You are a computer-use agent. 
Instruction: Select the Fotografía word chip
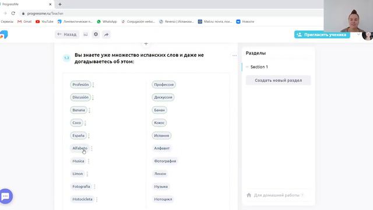pyautogui.click(x=81, y=187)
